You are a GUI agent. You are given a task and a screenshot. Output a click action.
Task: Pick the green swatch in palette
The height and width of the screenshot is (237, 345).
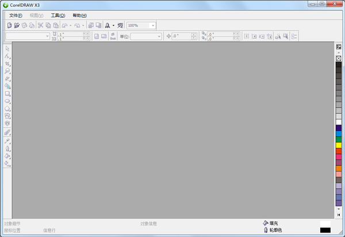[x=339, y=139]
